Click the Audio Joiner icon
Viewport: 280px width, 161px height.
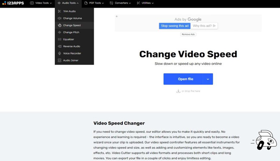(x=59, y=60)
